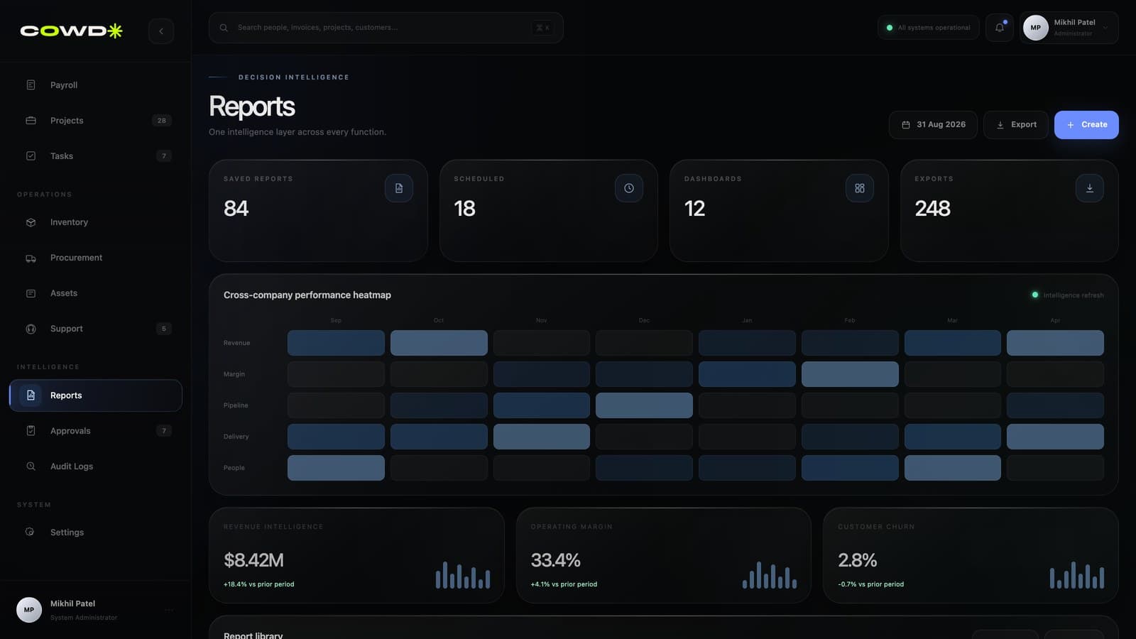Open the notifications bell
Viewport: 1136px width, 639px height.
(x=1000, y=28)
